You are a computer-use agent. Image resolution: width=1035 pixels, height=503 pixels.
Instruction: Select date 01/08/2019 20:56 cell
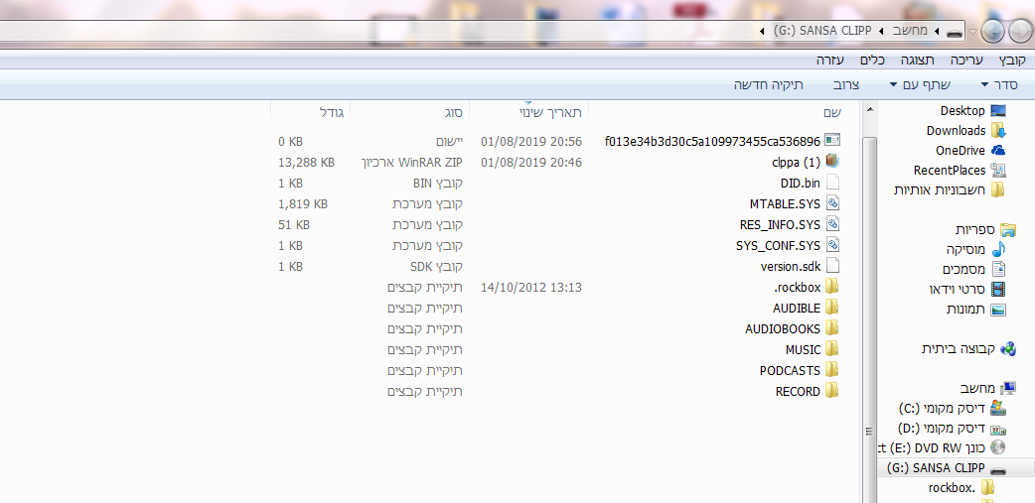[531, 142]
